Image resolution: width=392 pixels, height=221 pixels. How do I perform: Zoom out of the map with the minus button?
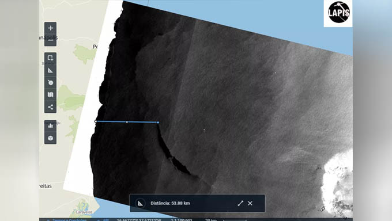coord(51,40)
